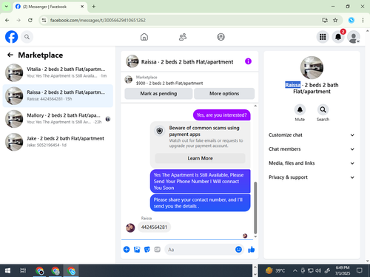Go back from Marketplace with arrow
This screenshot has width=370, height=277.
click(x=10, y=55)
